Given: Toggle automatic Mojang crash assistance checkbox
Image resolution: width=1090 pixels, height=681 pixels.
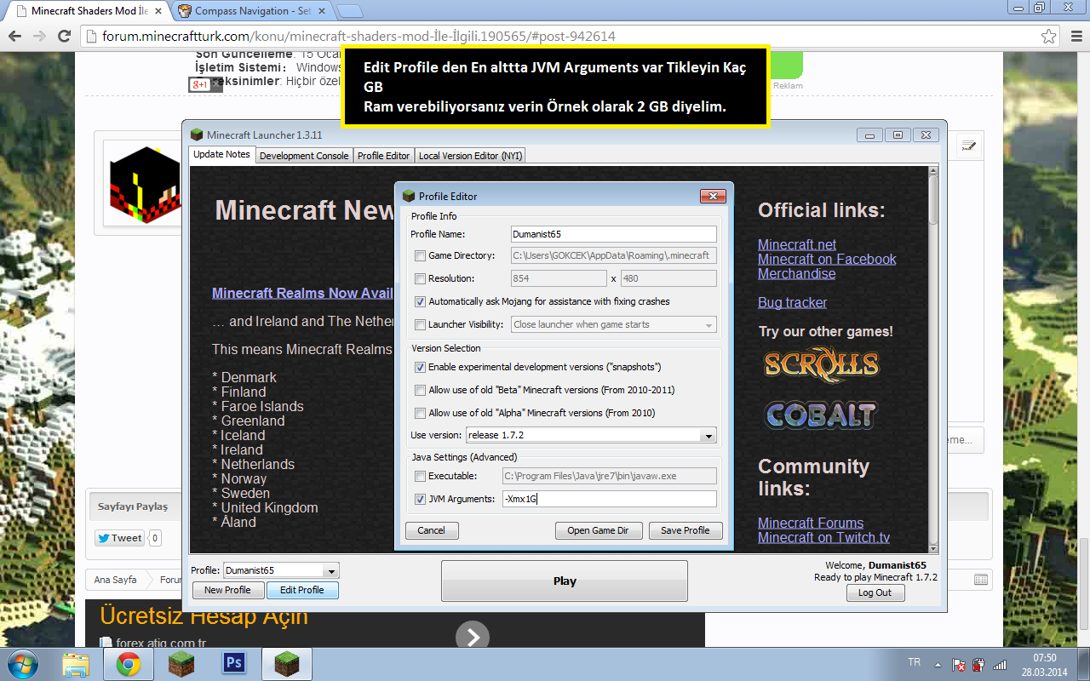Looking at the screenshot, I should click(420, 301).
